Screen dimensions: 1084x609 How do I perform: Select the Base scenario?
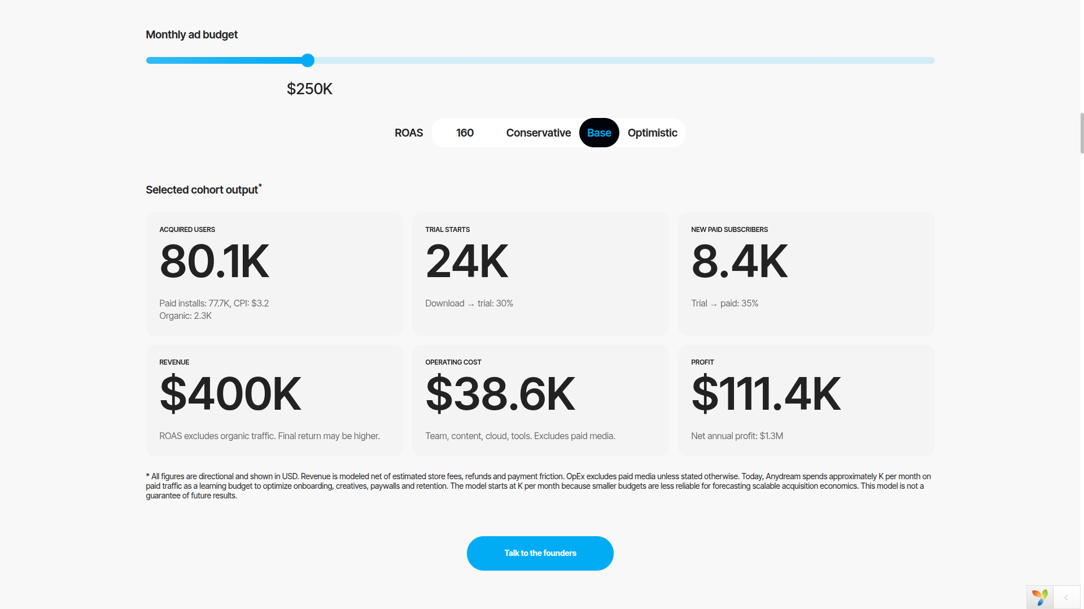pos(599,133)
